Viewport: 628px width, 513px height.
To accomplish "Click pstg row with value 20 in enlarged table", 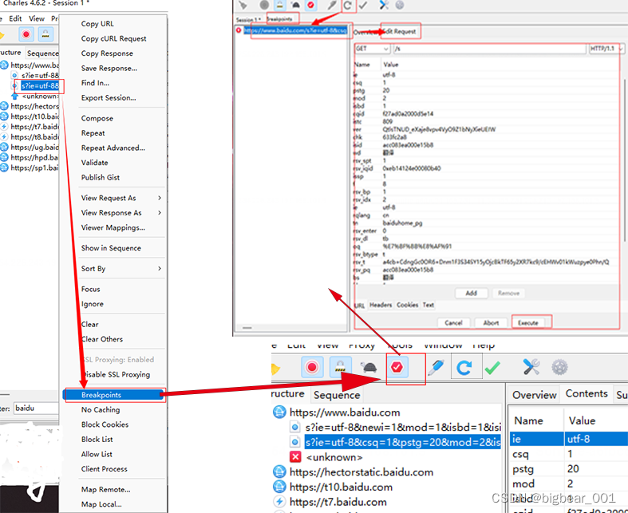I will pos(569,468).
